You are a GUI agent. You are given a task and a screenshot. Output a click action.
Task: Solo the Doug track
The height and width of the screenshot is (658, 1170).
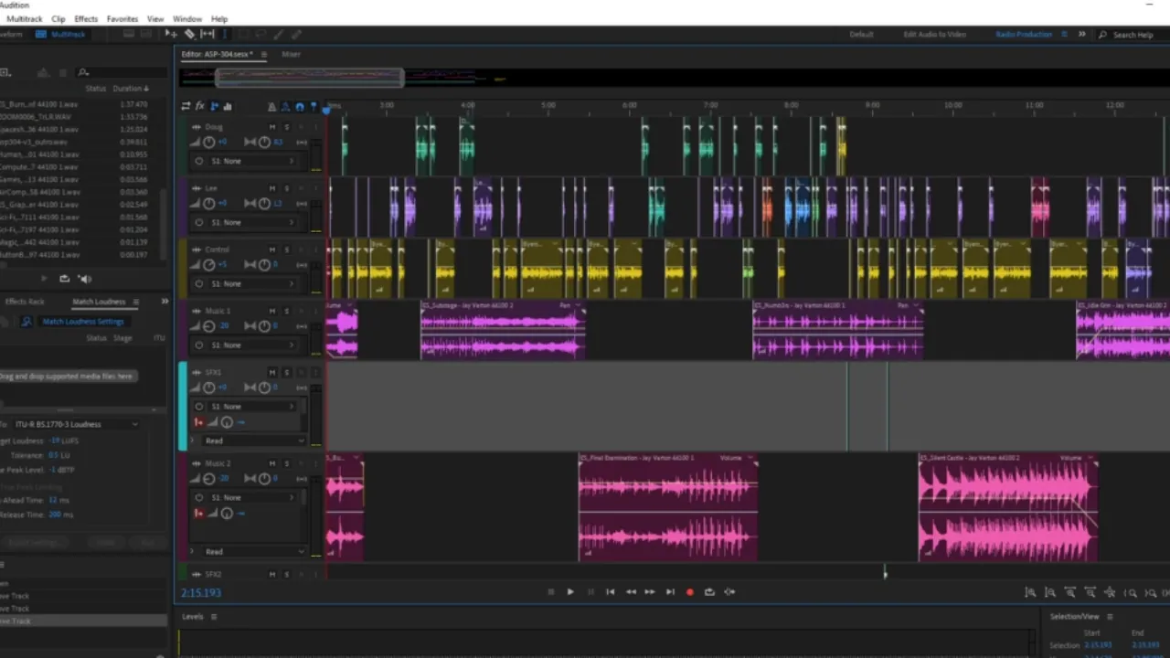[286, 127]
